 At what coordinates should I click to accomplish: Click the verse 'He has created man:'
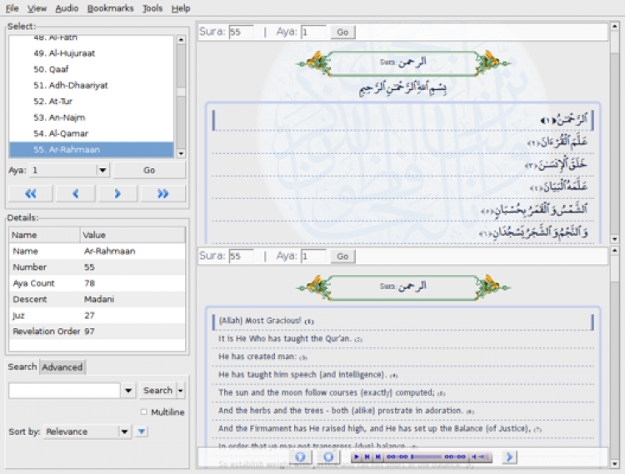point(257,357)
